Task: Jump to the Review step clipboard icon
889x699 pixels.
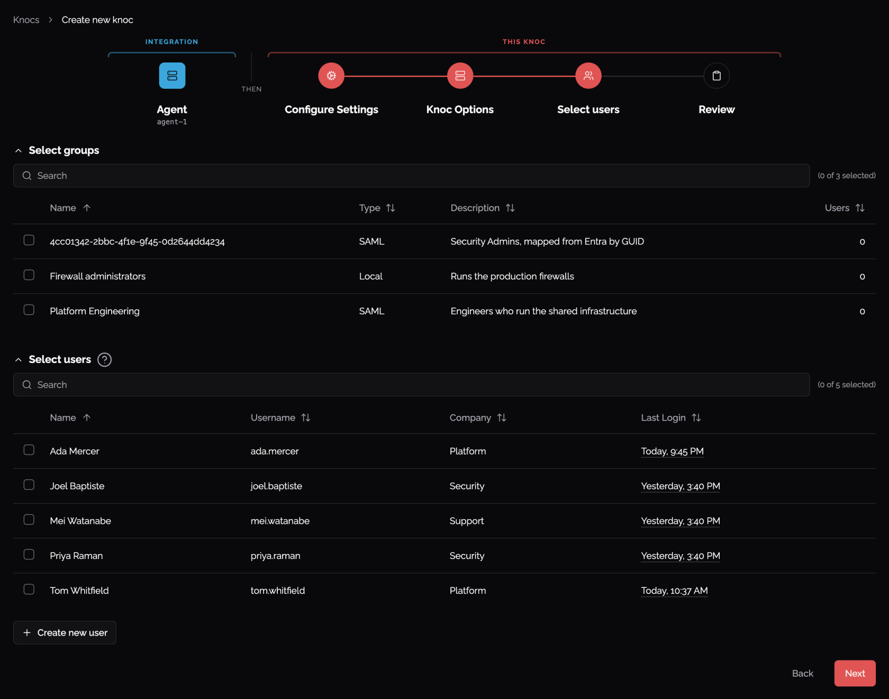Action: click(x=716, y=76)
